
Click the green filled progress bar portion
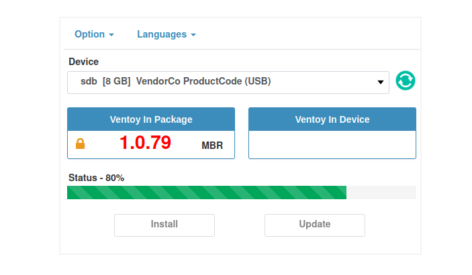tap(206, 193)
